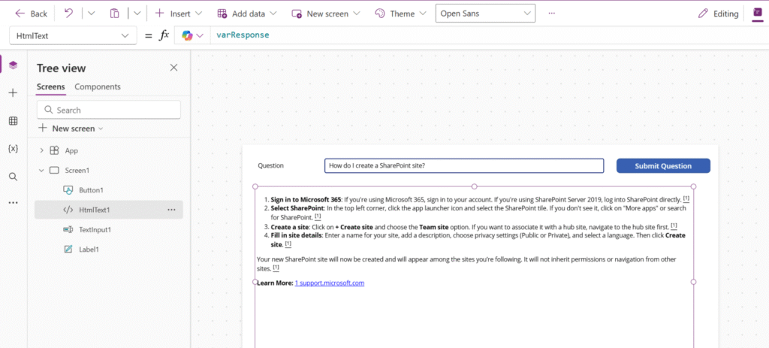Image resolution: width=769 pixels, height=348 pixels.
Task: Click the Paste clipboard icon
Action: click(x=114, y=14)
